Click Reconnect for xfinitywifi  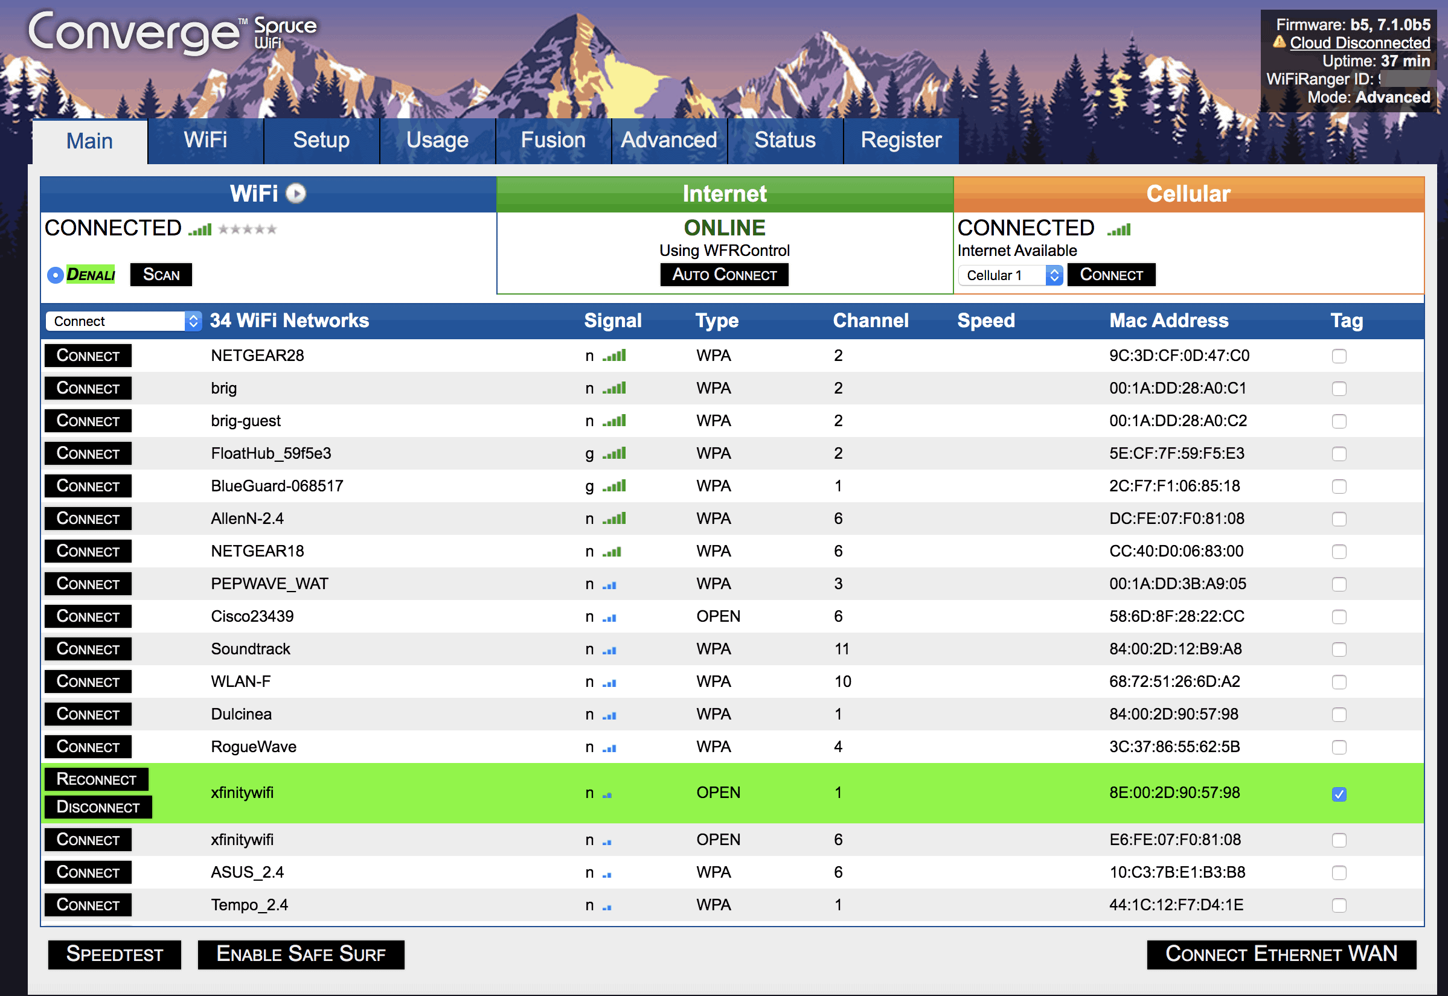point(96,779)
